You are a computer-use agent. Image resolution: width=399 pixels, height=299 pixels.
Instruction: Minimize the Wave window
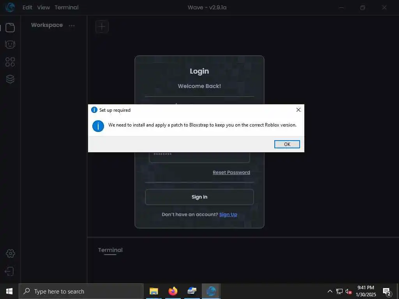[x=341, y=8]
